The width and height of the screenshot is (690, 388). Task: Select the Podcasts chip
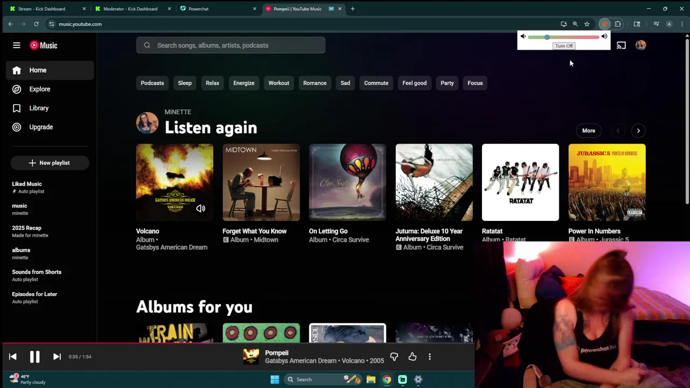point(152,83)
